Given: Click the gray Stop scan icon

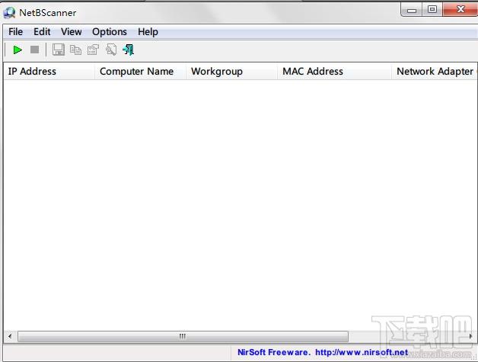Looking at the screenshot, I should tap(35, 50).
